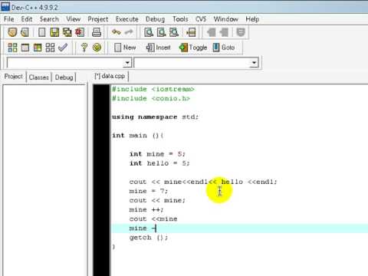
Task: Save the current file with floppy icon
Action: (54, 32)
